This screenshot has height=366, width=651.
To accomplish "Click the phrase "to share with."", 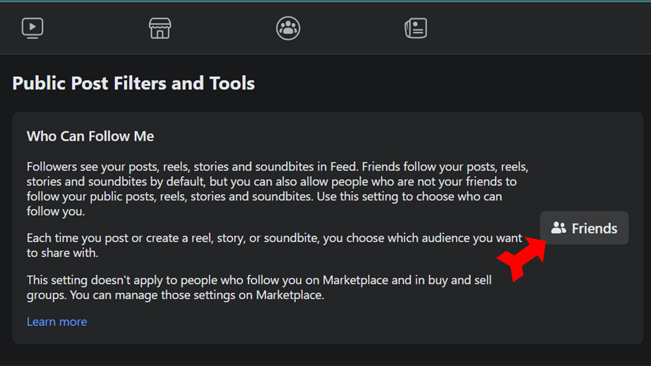I will click(x=62, y=253).
